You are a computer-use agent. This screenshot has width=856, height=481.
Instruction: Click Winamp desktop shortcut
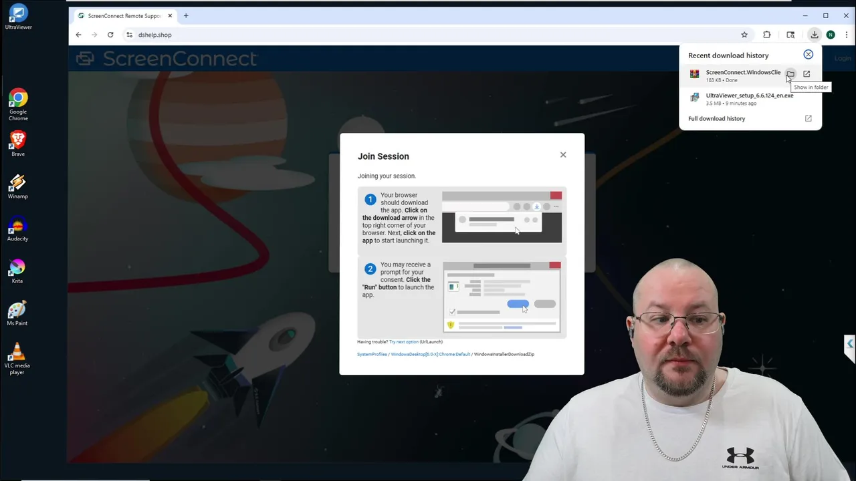[x=18, y=186]
